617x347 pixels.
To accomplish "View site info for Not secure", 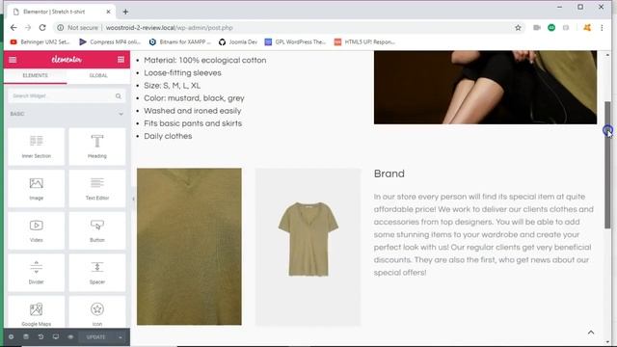I will tap(78, 28).
